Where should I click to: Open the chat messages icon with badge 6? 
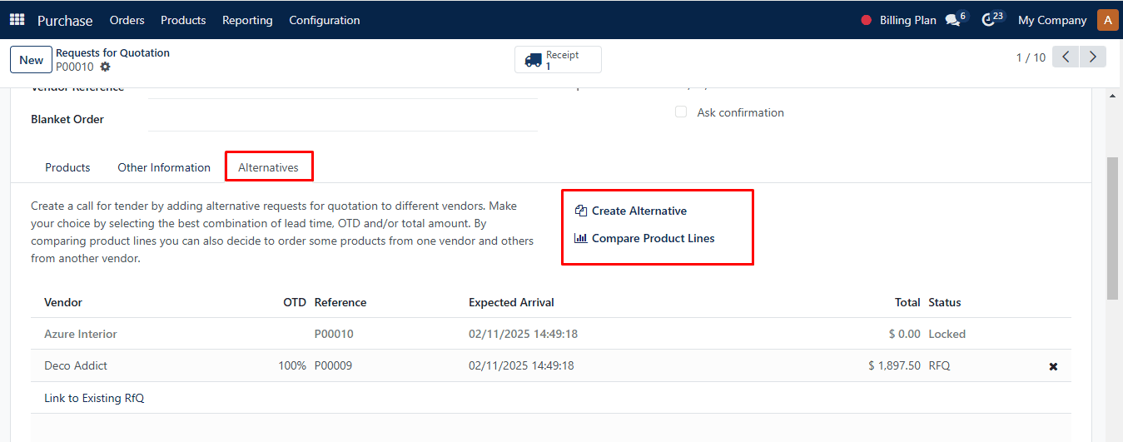(952, 20)
